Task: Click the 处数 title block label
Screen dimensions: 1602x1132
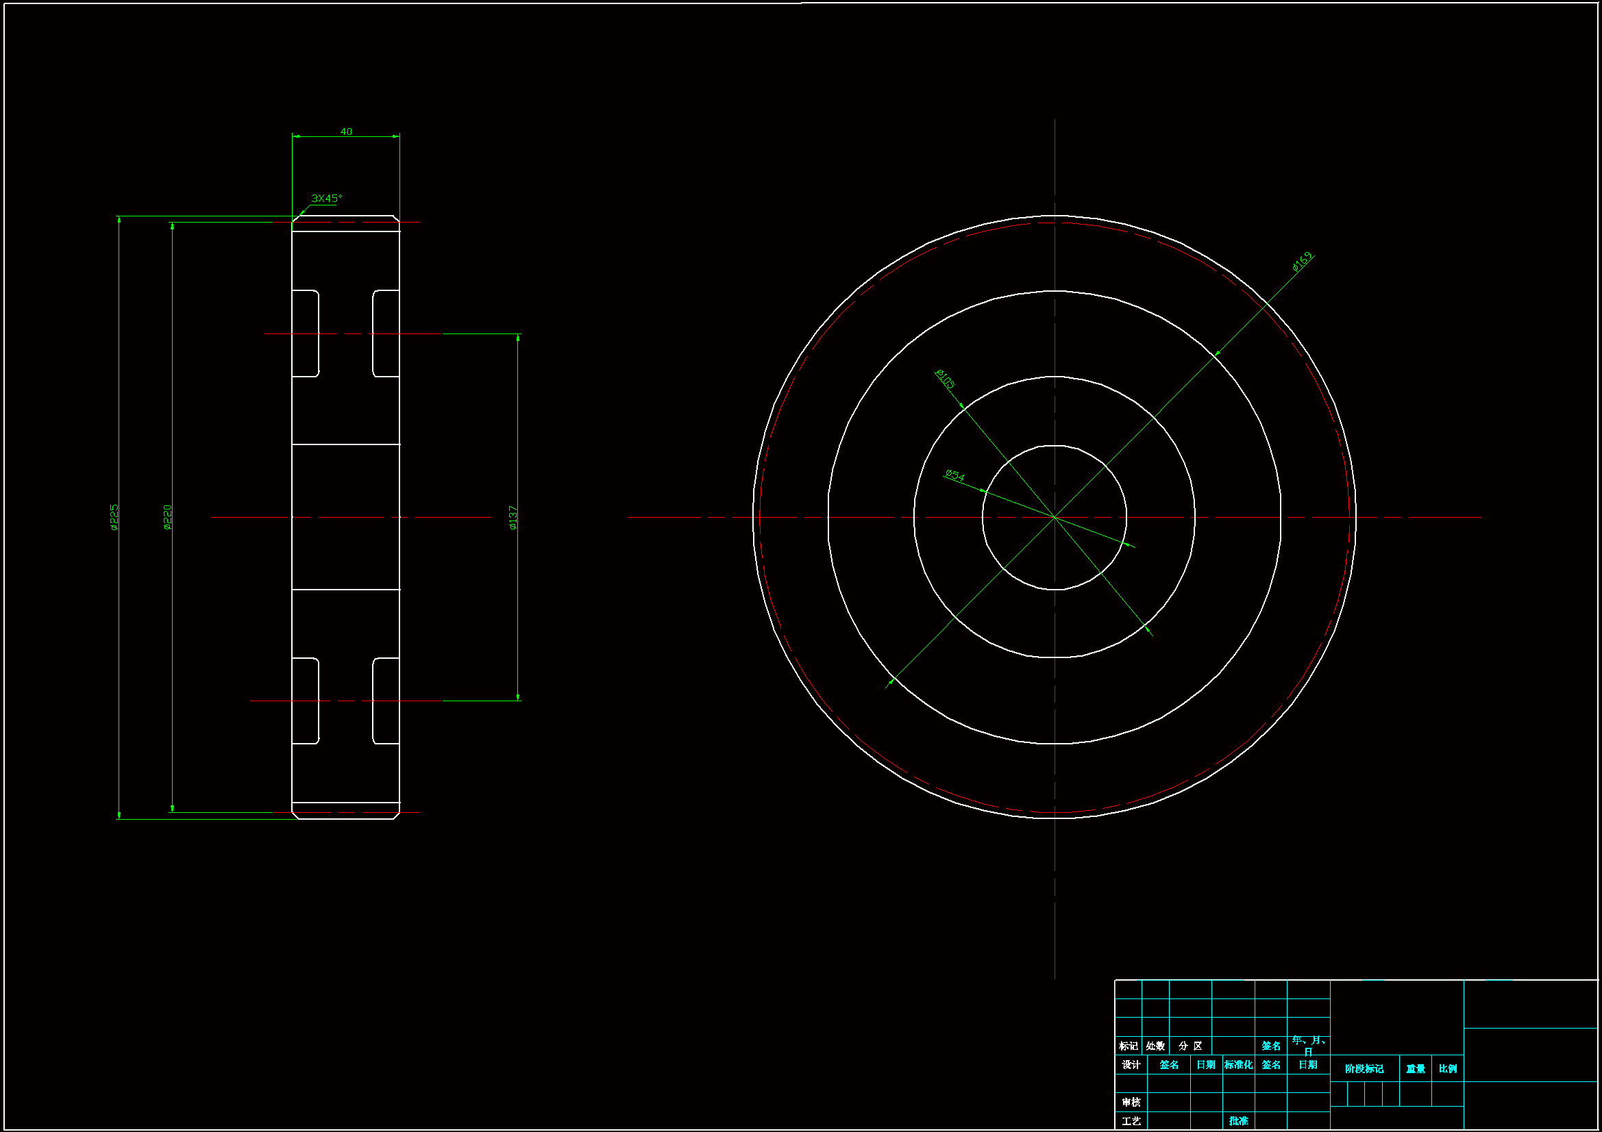Action: (1155, 1046)
